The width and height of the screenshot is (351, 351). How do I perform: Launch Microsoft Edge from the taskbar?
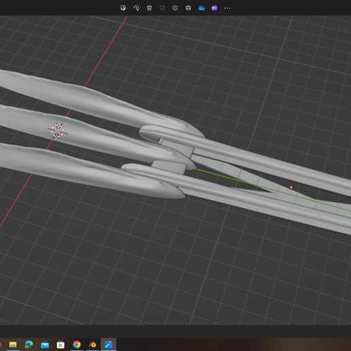29,345
